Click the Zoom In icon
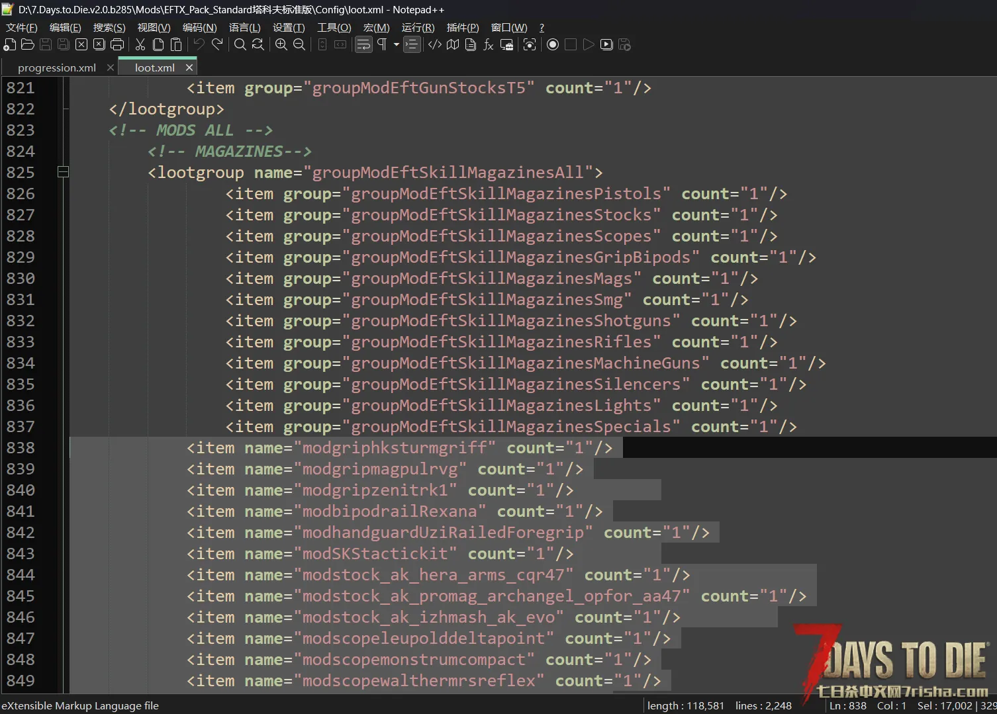This screenshot has height=714, width=997. coord(281,45)
